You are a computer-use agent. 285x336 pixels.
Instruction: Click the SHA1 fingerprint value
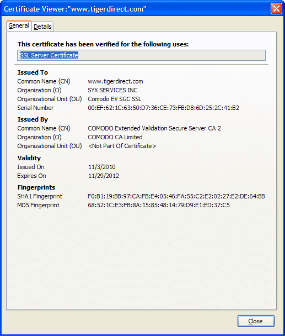[176, 196]
